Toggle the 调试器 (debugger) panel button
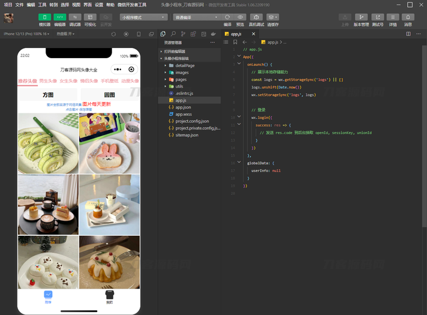This screenshot has height=315, width=427. tap(75, 17)
